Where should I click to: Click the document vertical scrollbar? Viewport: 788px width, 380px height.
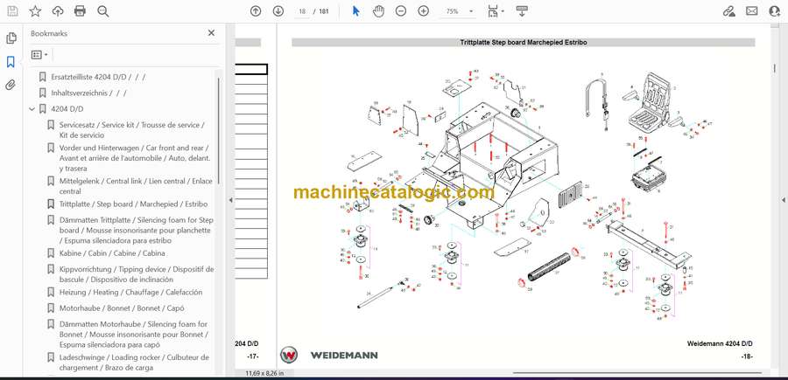pos(775,69)
